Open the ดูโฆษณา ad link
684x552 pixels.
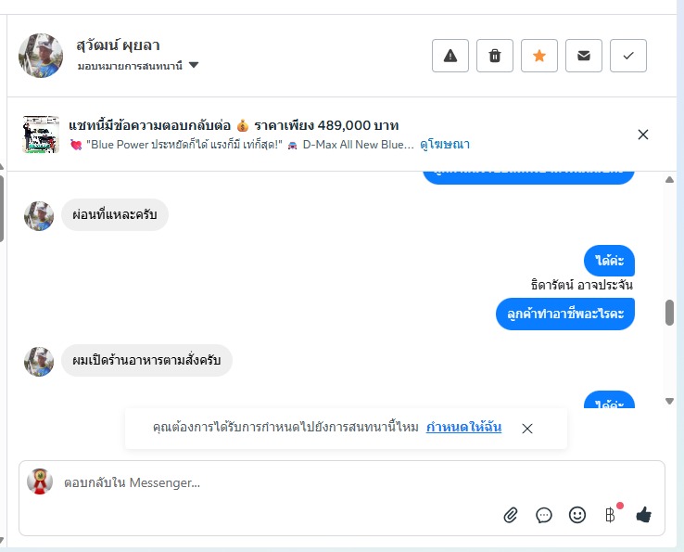pyautogui.click(x=445, y=145)
